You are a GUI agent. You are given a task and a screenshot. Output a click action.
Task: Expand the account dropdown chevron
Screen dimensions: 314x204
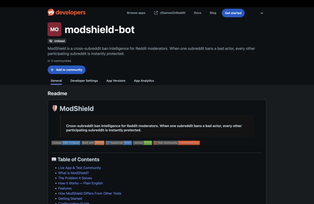coord(262,13)
